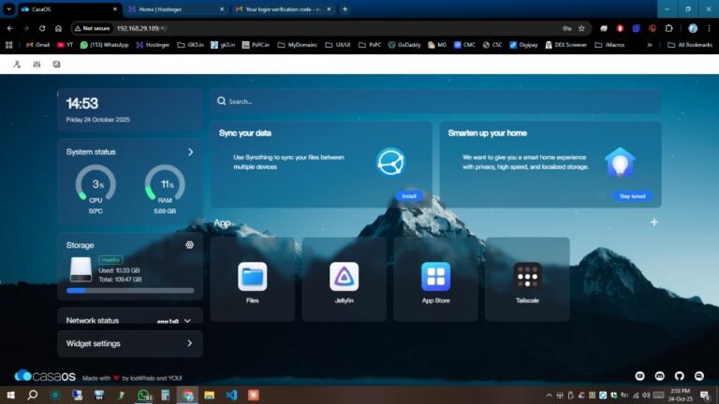
Task: Click the CasaOS search field
Action: 435,101
